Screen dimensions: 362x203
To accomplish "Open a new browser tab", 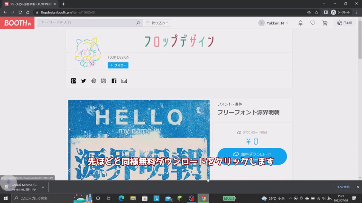I will pos(63,4).
